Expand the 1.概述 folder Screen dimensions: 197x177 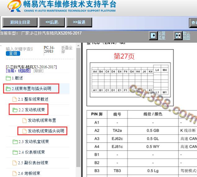click(17, 78)
